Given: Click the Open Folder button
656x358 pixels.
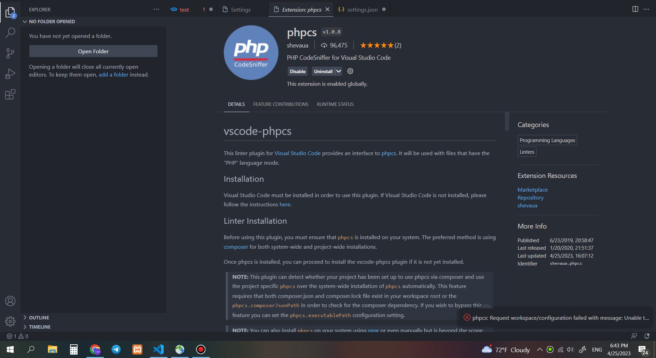Looking at the screenshot, I should pyautogui.click(x=93, y=51).
